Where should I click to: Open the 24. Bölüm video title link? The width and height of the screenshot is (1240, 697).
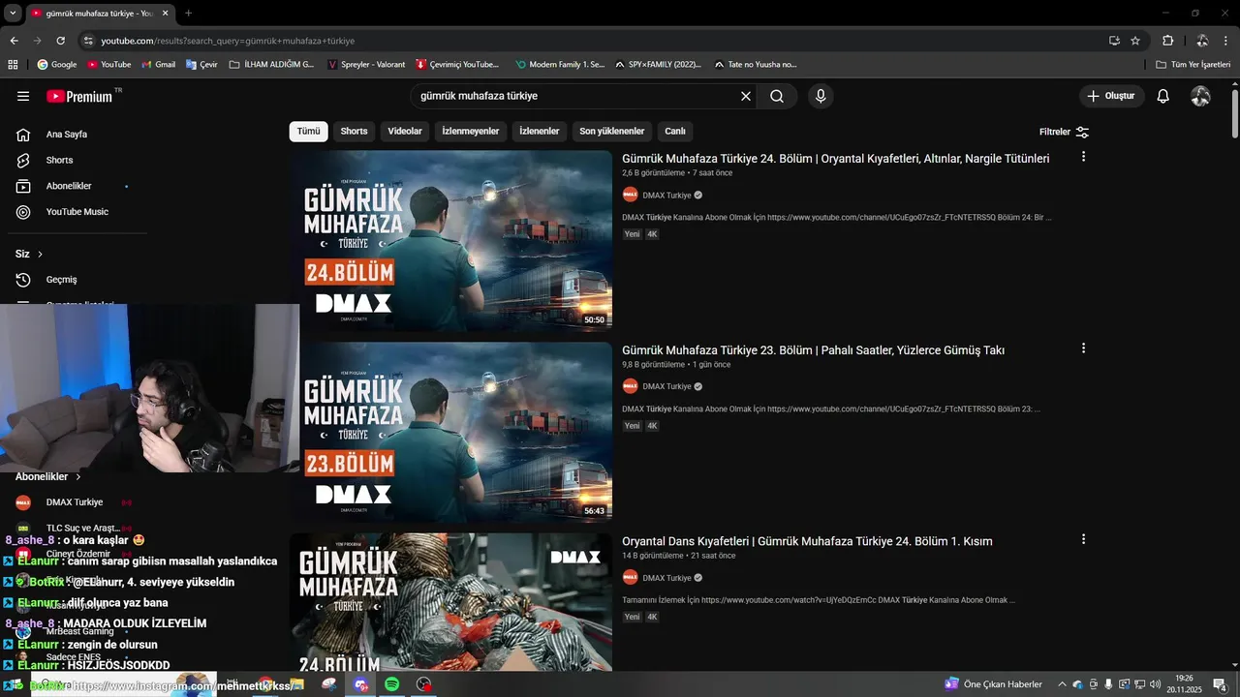click(x=836, y=159)
